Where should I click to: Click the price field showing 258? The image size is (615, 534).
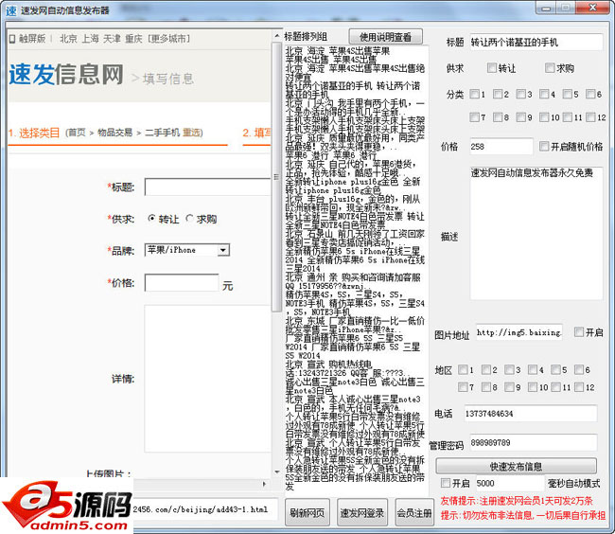501,147
